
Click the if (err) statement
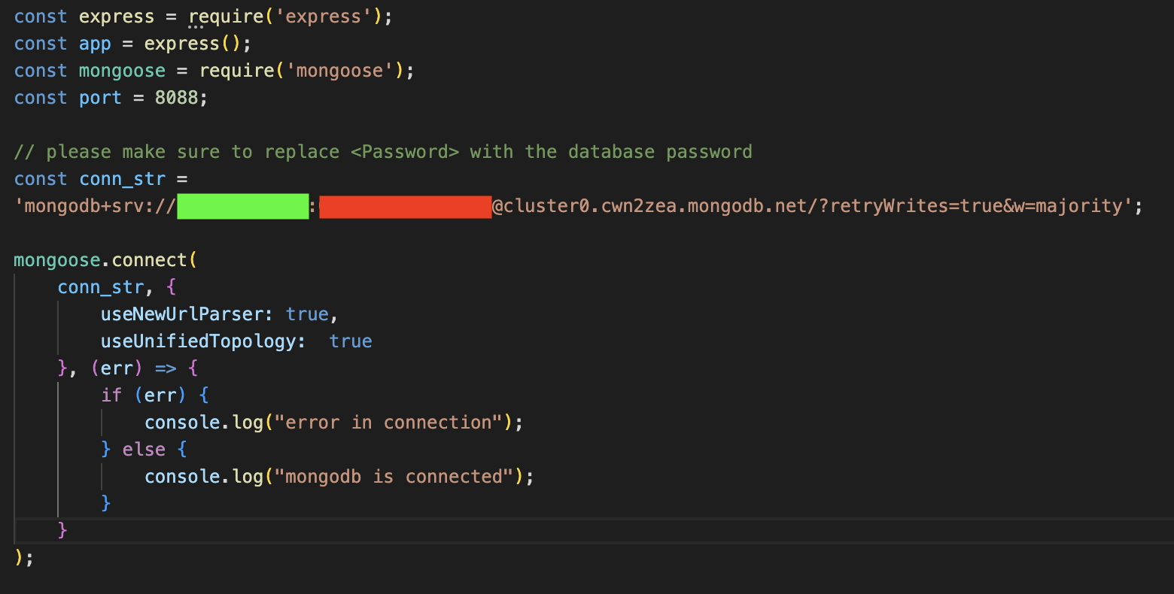tap(144, 395)
